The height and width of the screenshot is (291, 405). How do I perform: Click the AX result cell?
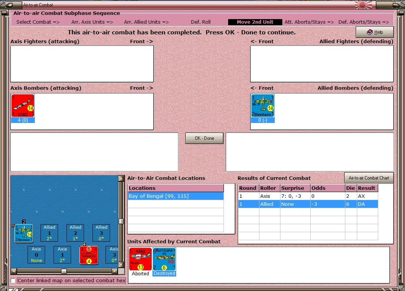(368, 196)
